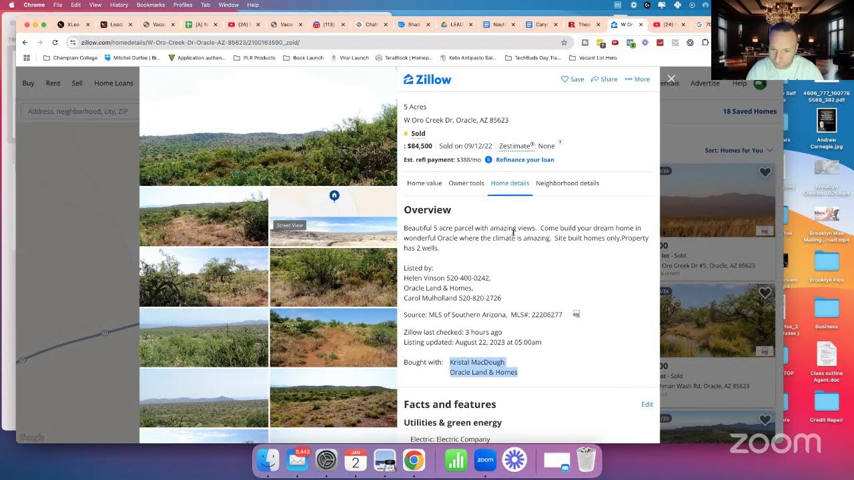Open the PLR Products bookmark folder
854x480 pixels.
pos(255,58)
